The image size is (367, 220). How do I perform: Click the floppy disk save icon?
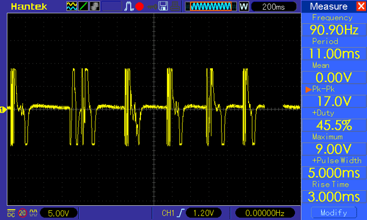click(163, 6)
